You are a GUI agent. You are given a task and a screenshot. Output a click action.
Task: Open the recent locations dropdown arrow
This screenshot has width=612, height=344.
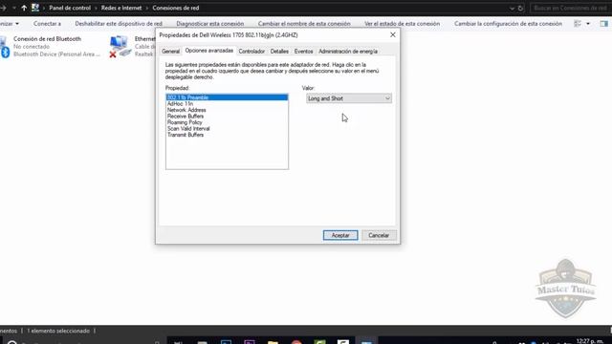click(x=14, y=8)
